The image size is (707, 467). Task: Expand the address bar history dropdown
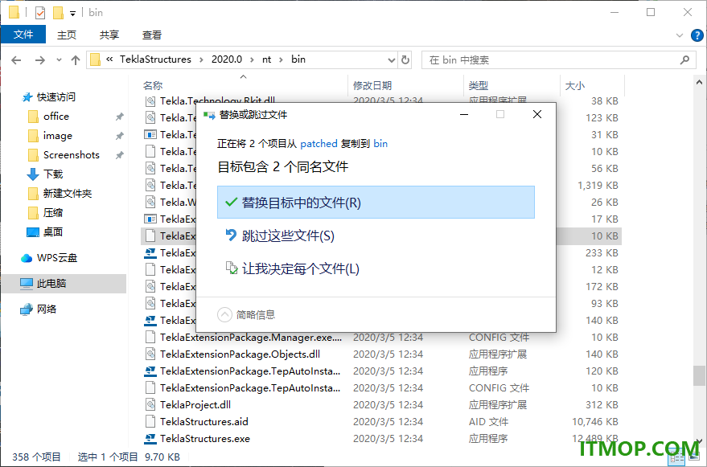tap(392, 60)
